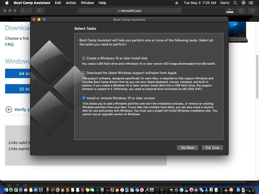Screen dimensions: 259x194
Task: Open the Boot Camp Assistant menu
Action: point(32,3)
